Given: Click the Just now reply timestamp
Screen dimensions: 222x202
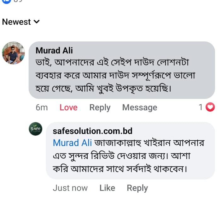Looking at the screenshot, I should [70, 188].
